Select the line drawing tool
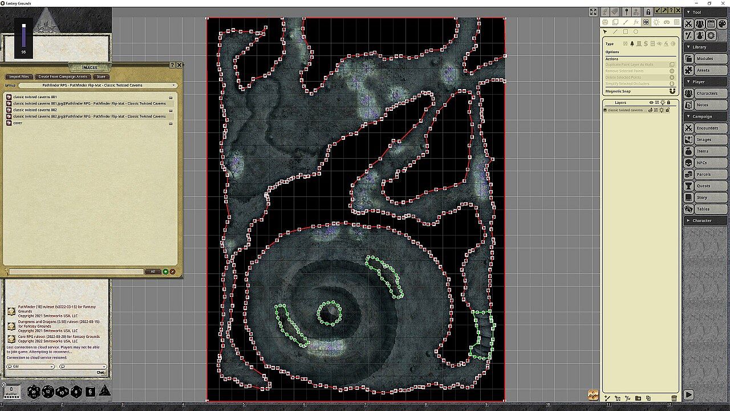The image size is (730, 411). click(615, 32)
